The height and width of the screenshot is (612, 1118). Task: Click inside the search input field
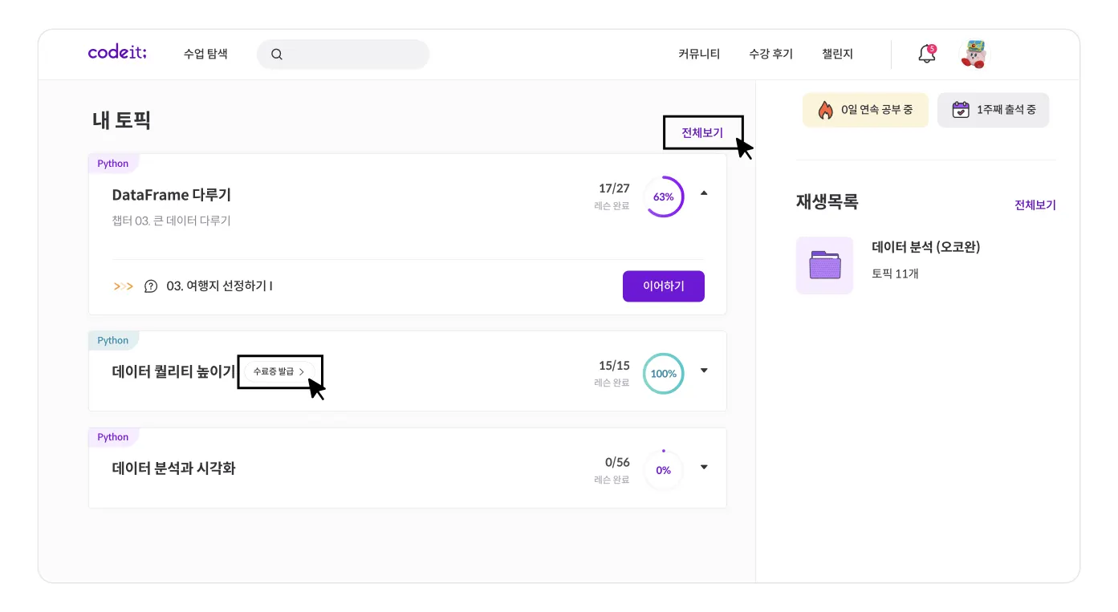(x=353, y=55)
